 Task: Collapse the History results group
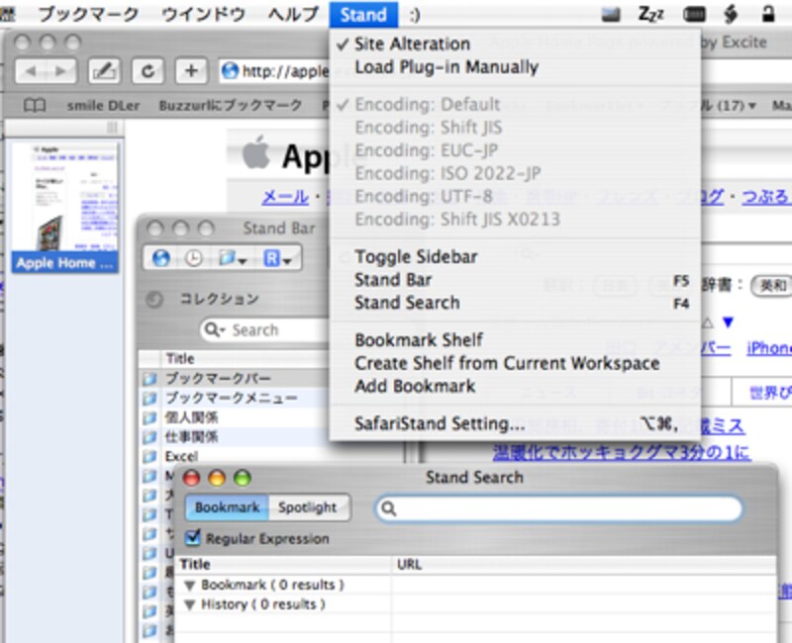click(x=191, y=604)
